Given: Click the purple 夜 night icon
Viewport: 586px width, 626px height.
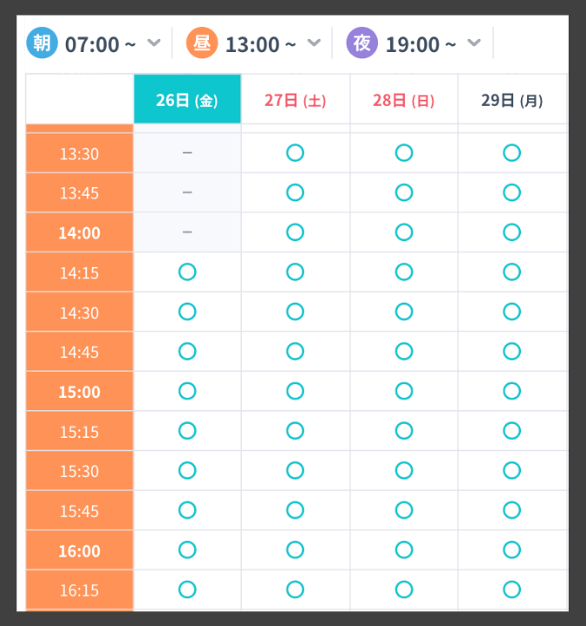Looking at the screenshot, I should pos(361,42).
